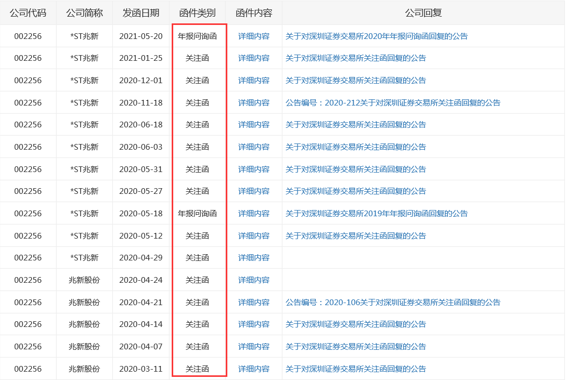The image size is (566, 380).
Task: Open reply announcement numbered 2020-106
Action: coord(393,303)
